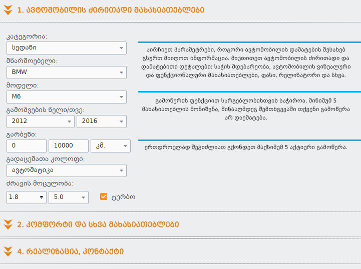
Task: Click info paragraph starting აირჩიეთ პარამეტრები
Action: pos(246,62)
